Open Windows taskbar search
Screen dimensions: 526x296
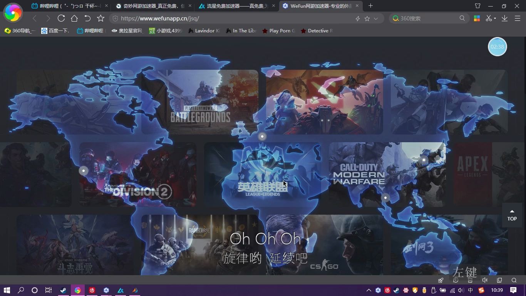tap(21, 290)
